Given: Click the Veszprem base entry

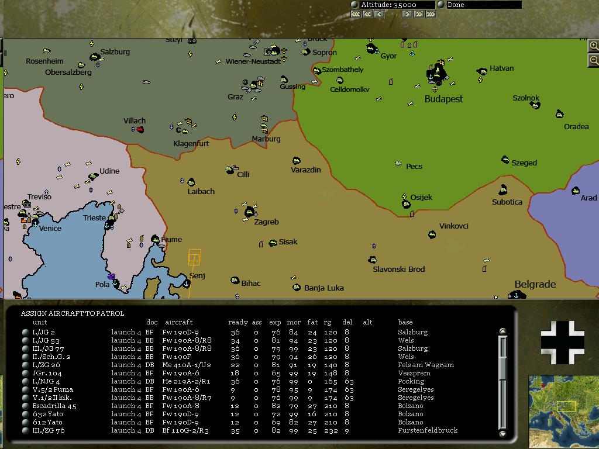Looking at the screenshot, I should coord(414,373).
